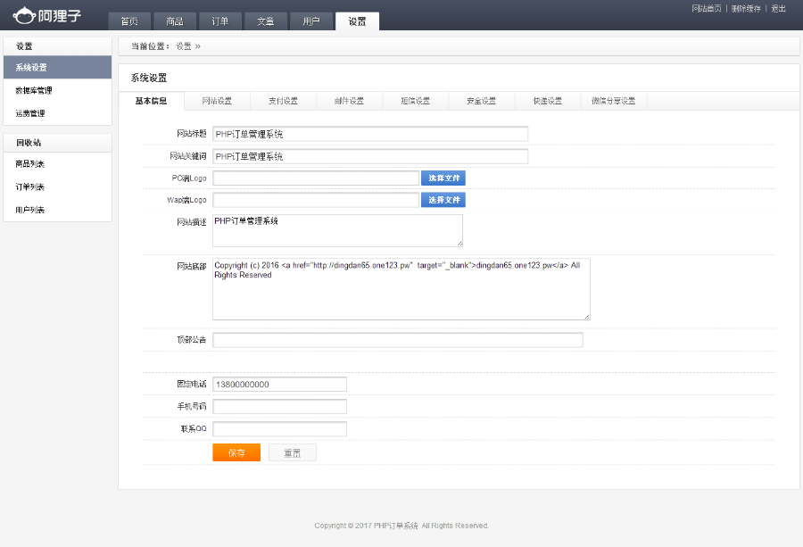Image resolution: width=803 pixels, height=547 pixels.
Task: Open the 订单 navigation tab
Action: (x=220, y=21)
